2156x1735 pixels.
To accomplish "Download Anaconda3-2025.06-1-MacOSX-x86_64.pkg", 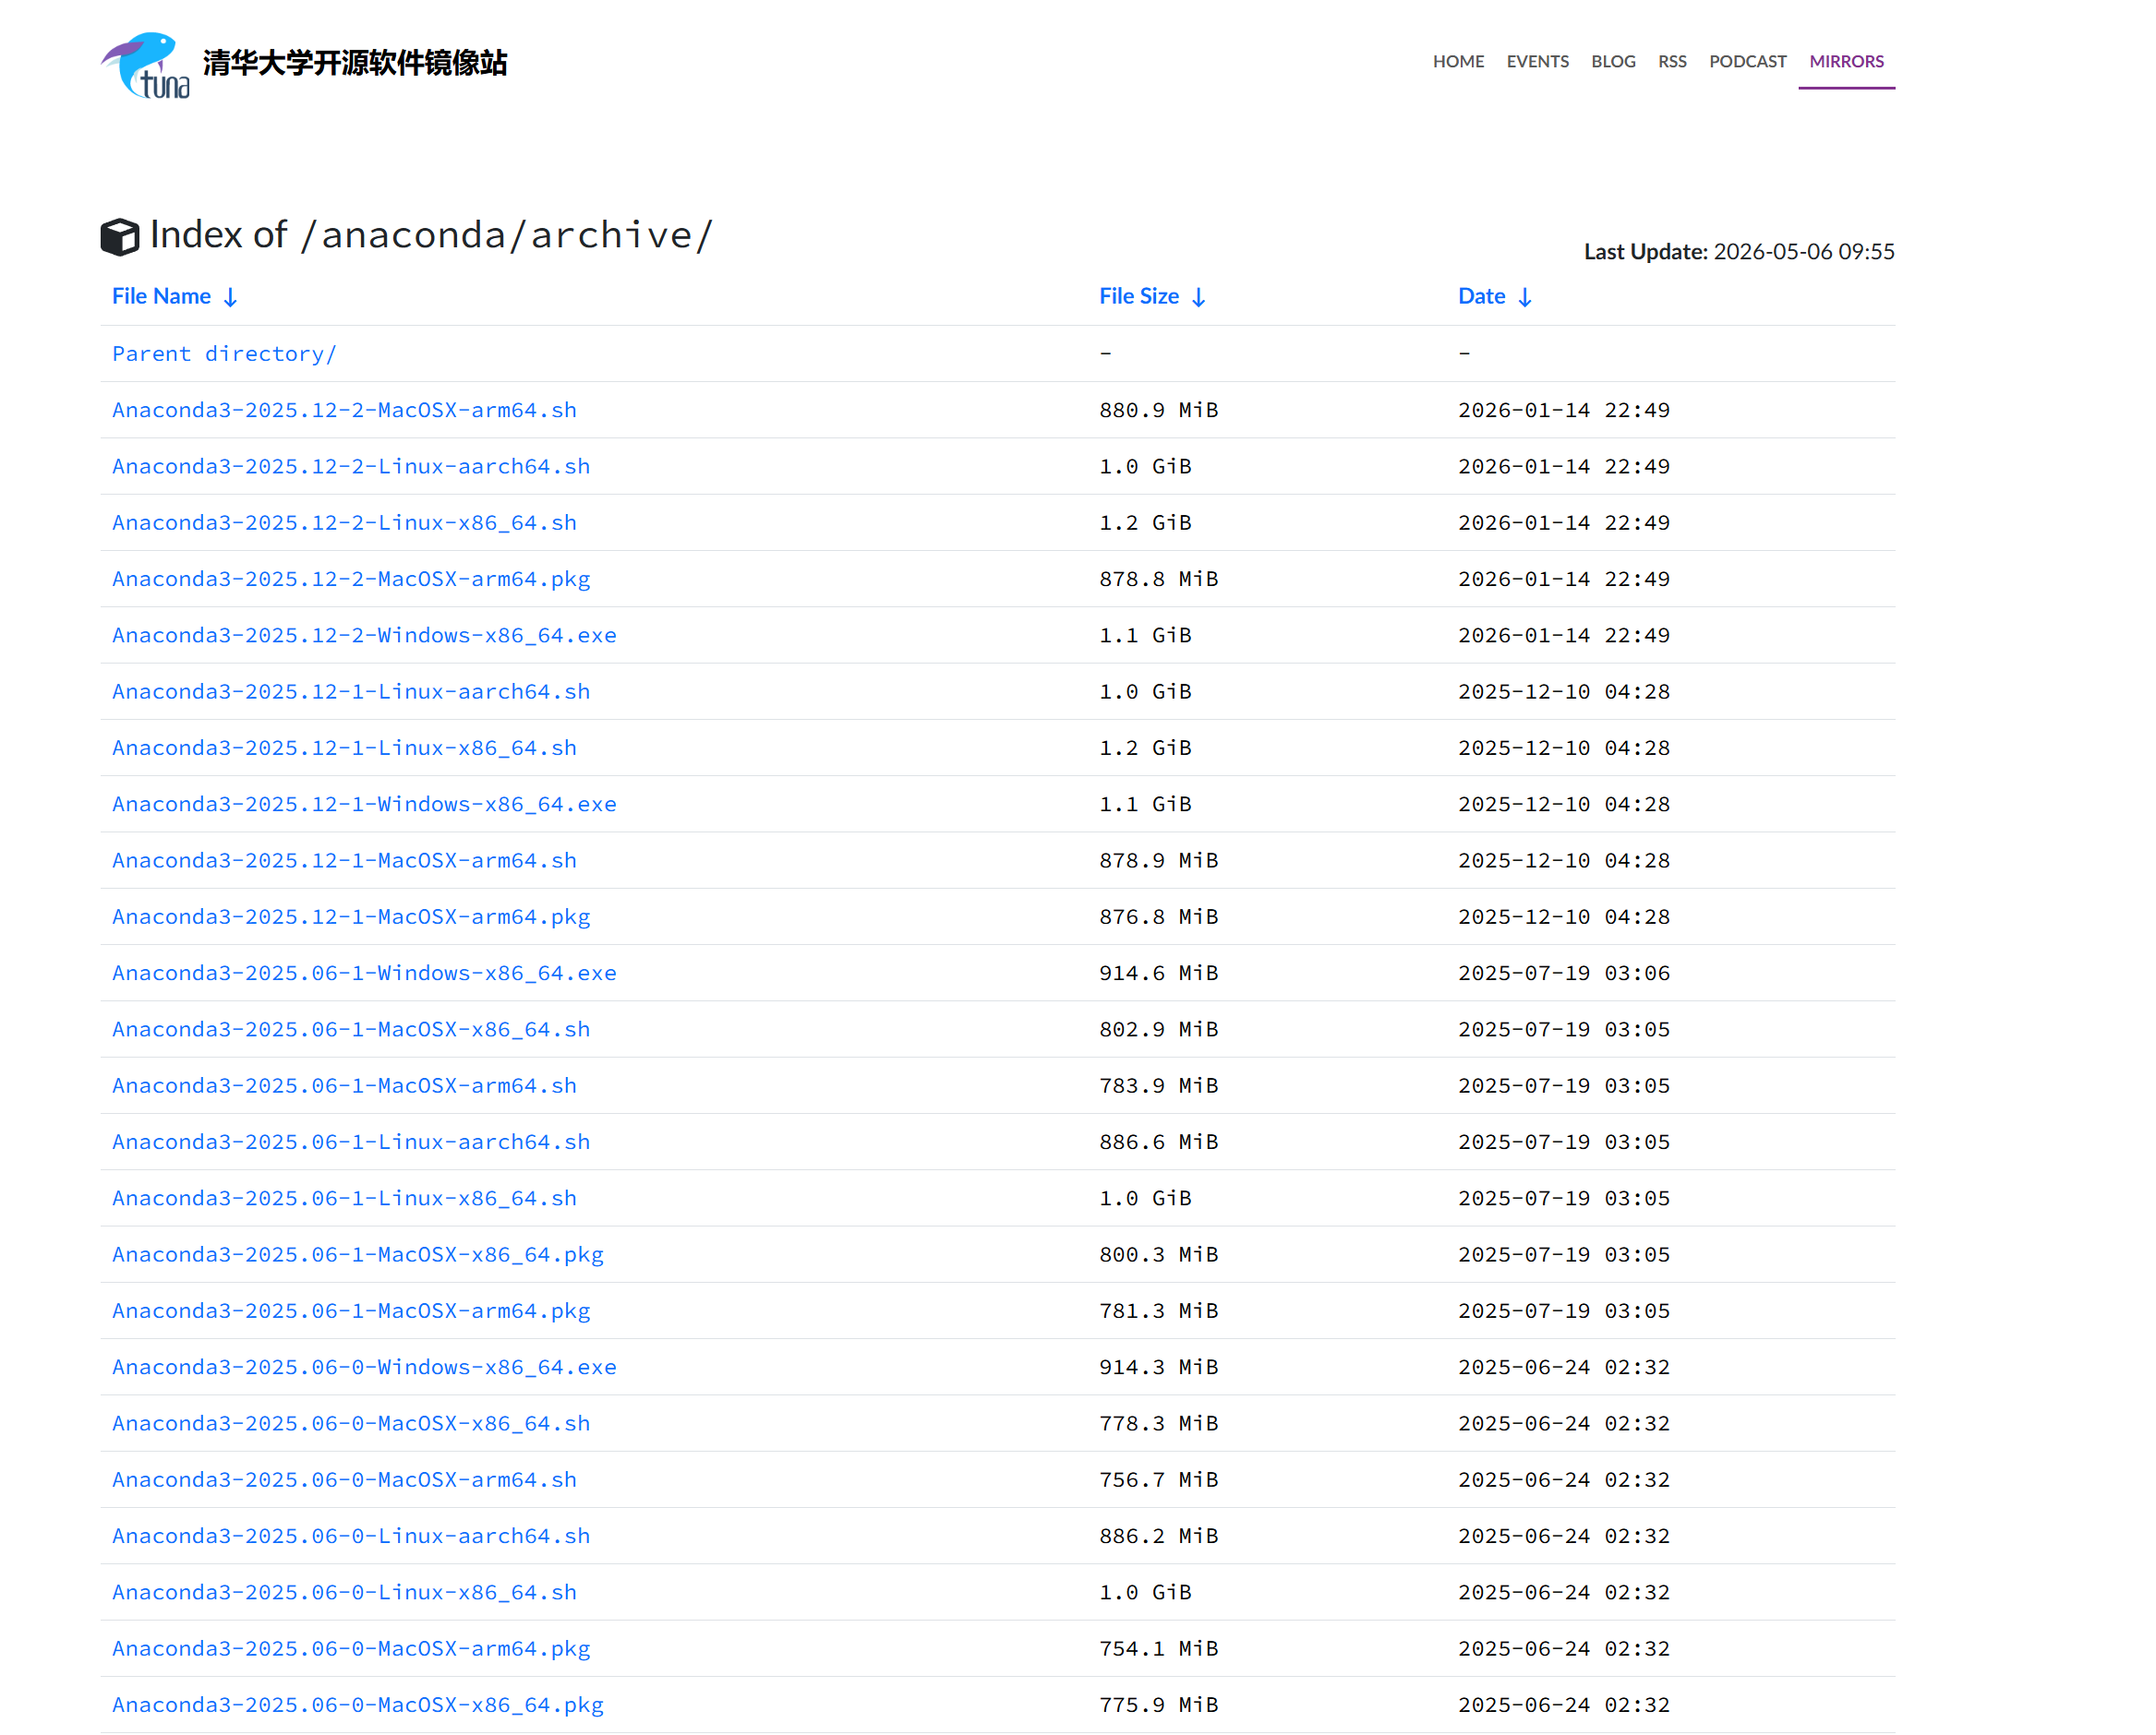I will click(358, 1254).
